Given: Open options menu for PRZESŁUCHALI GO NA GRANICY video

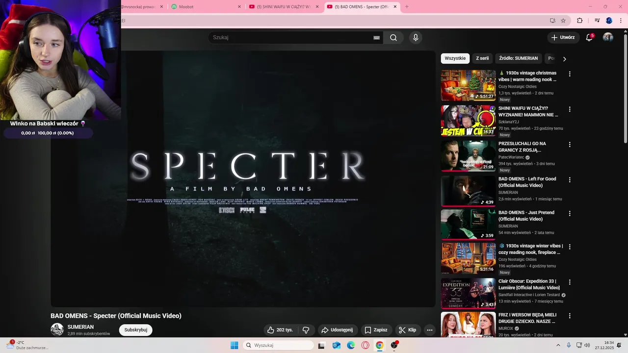Looking at the screenshot, I should click(x=570, y=145).
